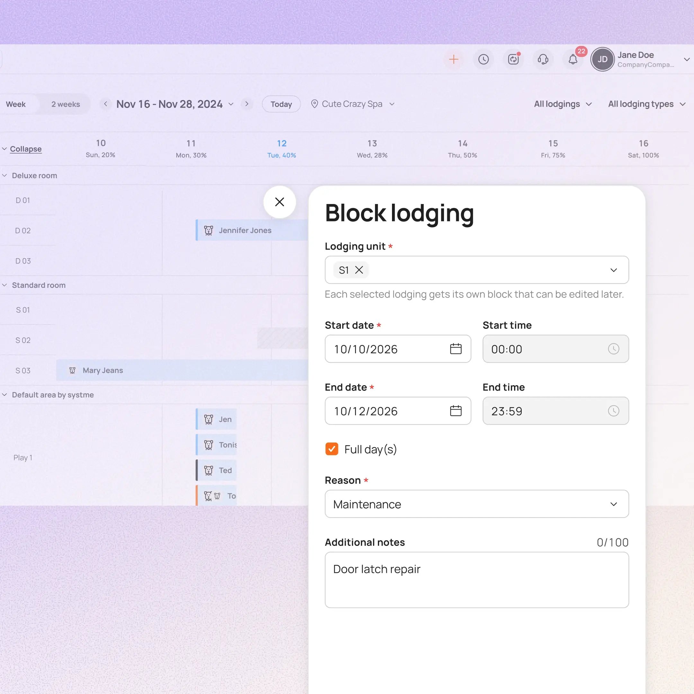Click the pet icon on Jennifer Jones booking

208,230
